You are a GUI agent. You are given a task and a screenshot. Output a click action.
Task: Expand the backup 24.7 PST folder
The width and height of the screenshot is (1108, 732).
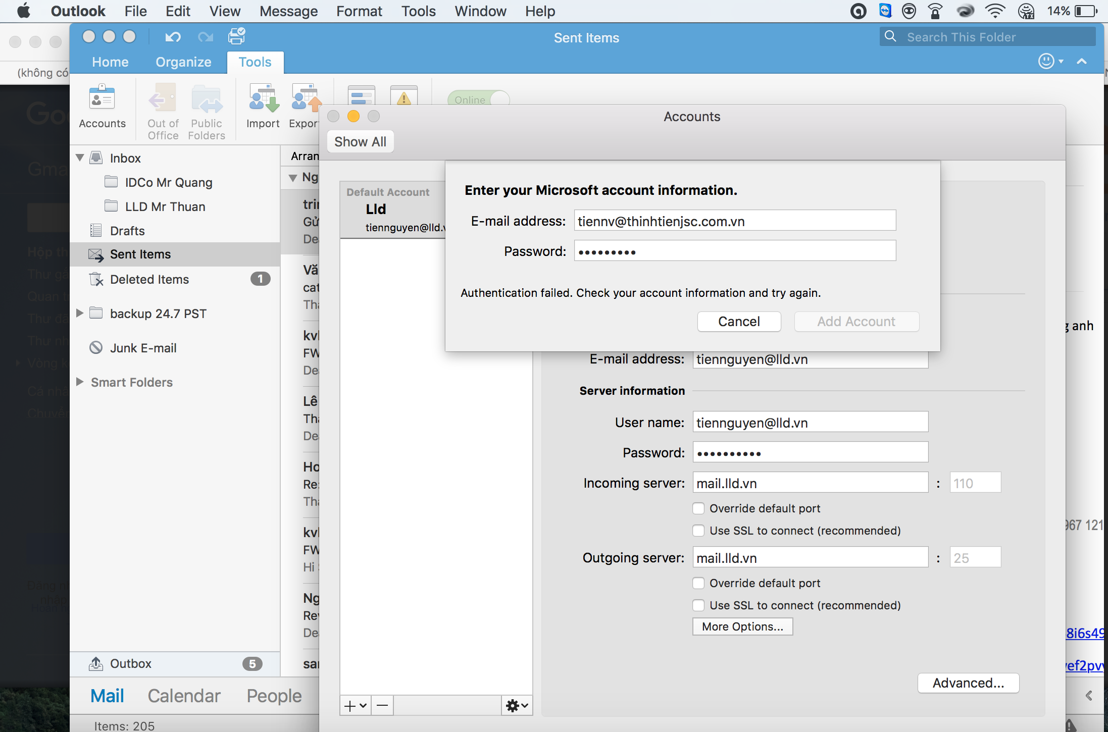click(x=79, y=313)
